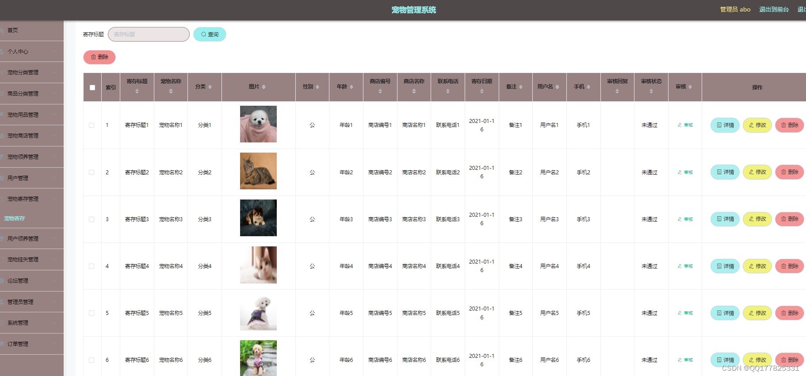The height and width of the screenshot is (376, 806).
Task: Open the 宠物挂失管理 sidebar menu
Action: [x=32, y=260]
